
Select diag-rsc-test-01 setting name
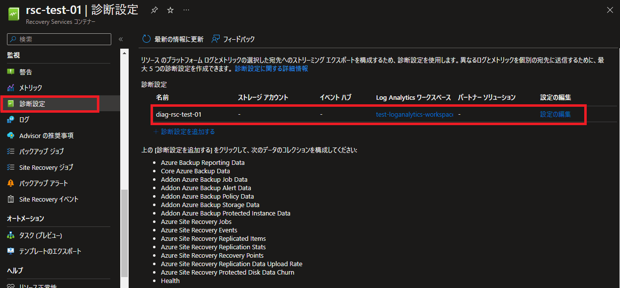pyautogui.click(x=179, y=114)
